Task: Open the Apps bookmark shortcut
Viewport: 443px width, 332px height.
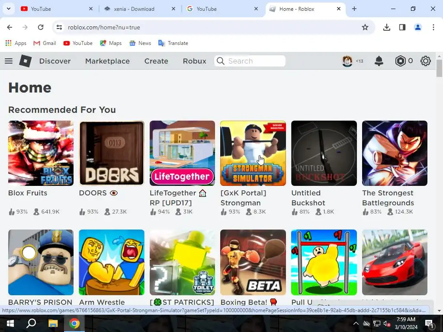Action: click(16, 43)
